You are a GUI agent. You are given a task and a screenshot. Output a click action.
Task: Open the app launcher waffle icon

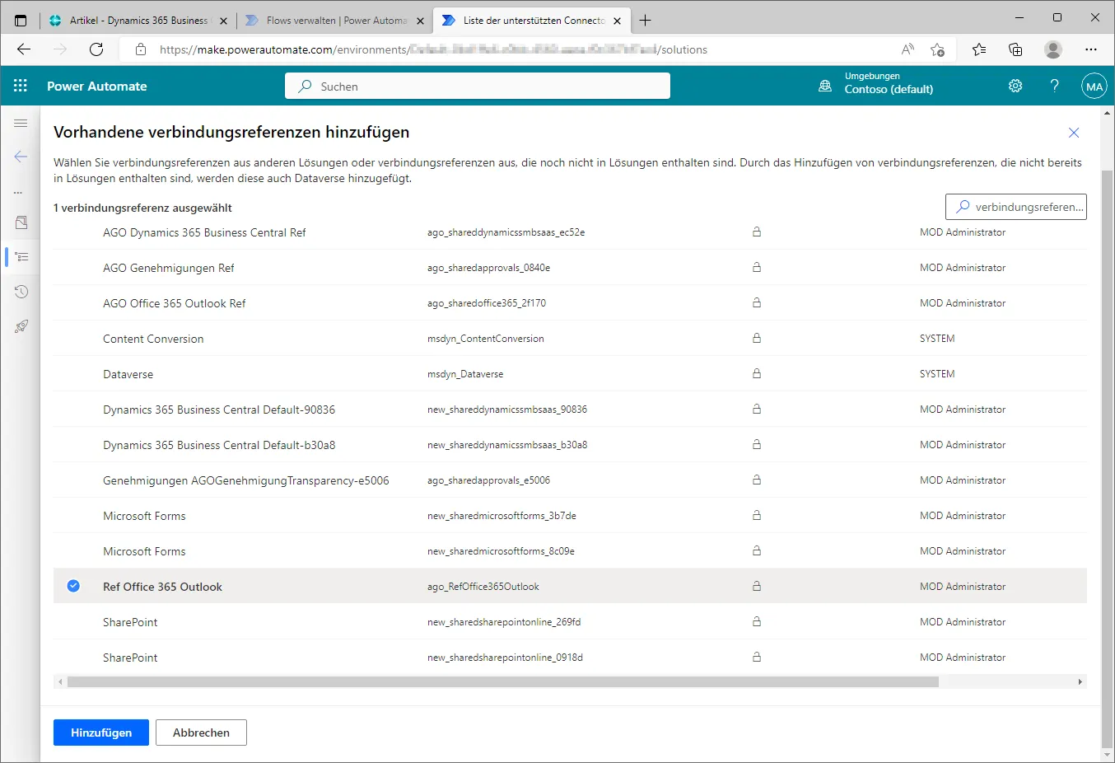click(x=21, y=86)
